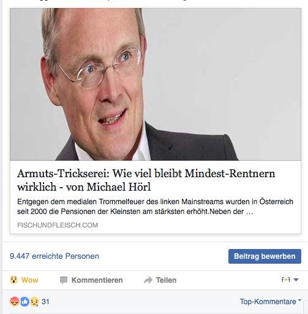This screenshot has width=308, height=314.
Task: Expand the arrow next to profile selector
Action: click(296, 280)
